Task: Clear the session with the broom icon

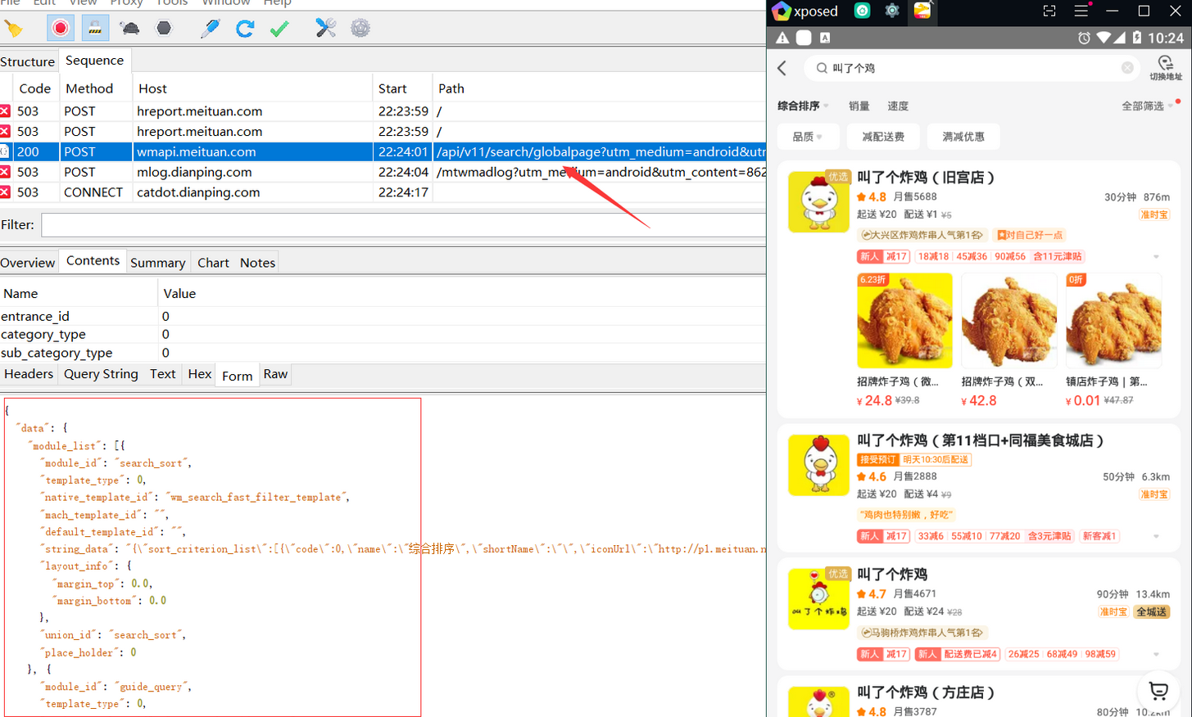Action: click(x=13, y=29)
